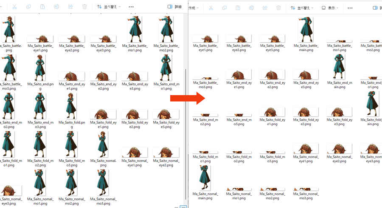Select the Ma_Saito_fold.png file in left window

click(x=70, y=110)
